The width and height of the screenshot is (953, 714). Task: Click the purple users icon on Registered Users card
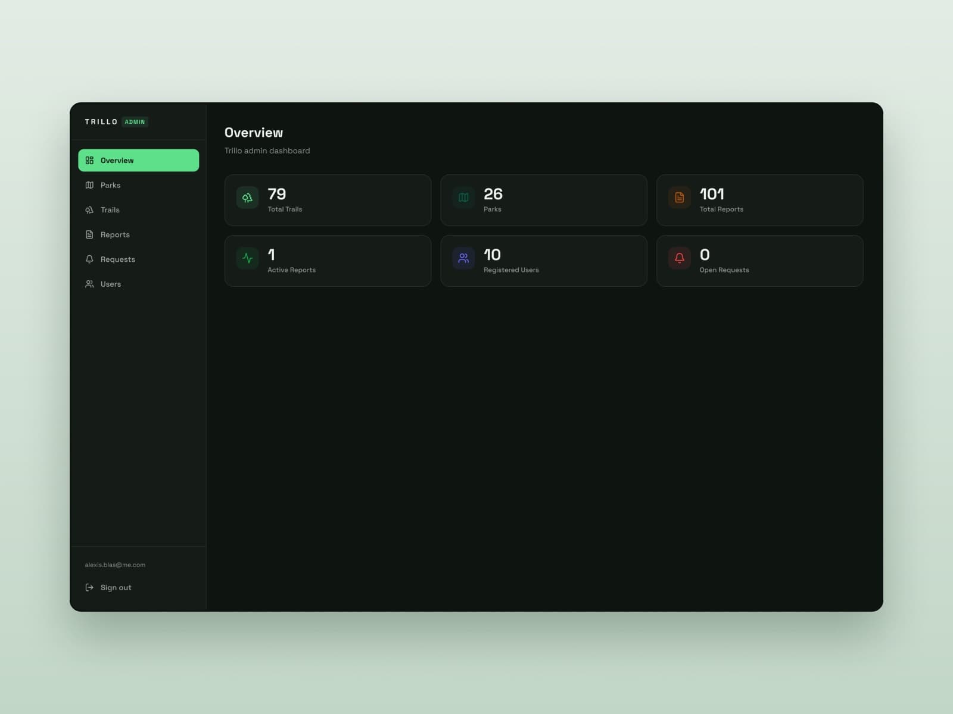coord(463,258)
